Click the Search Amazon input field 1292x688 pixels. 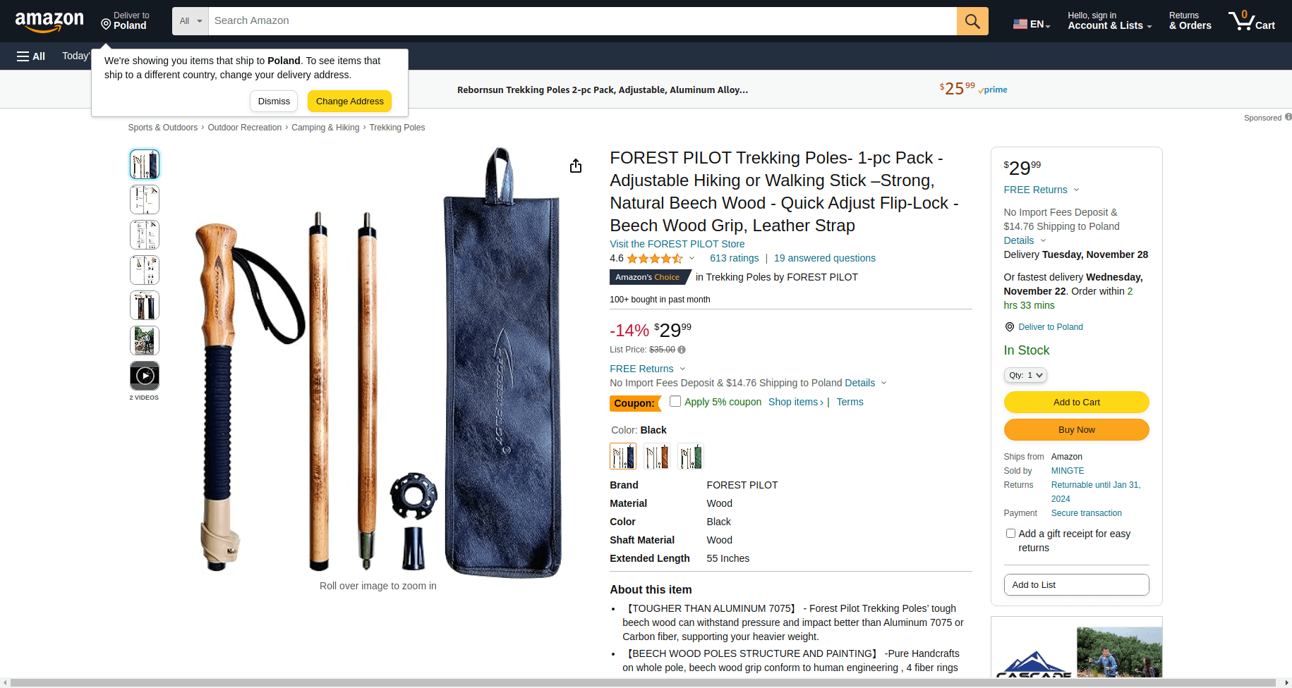tap(582, 21)
